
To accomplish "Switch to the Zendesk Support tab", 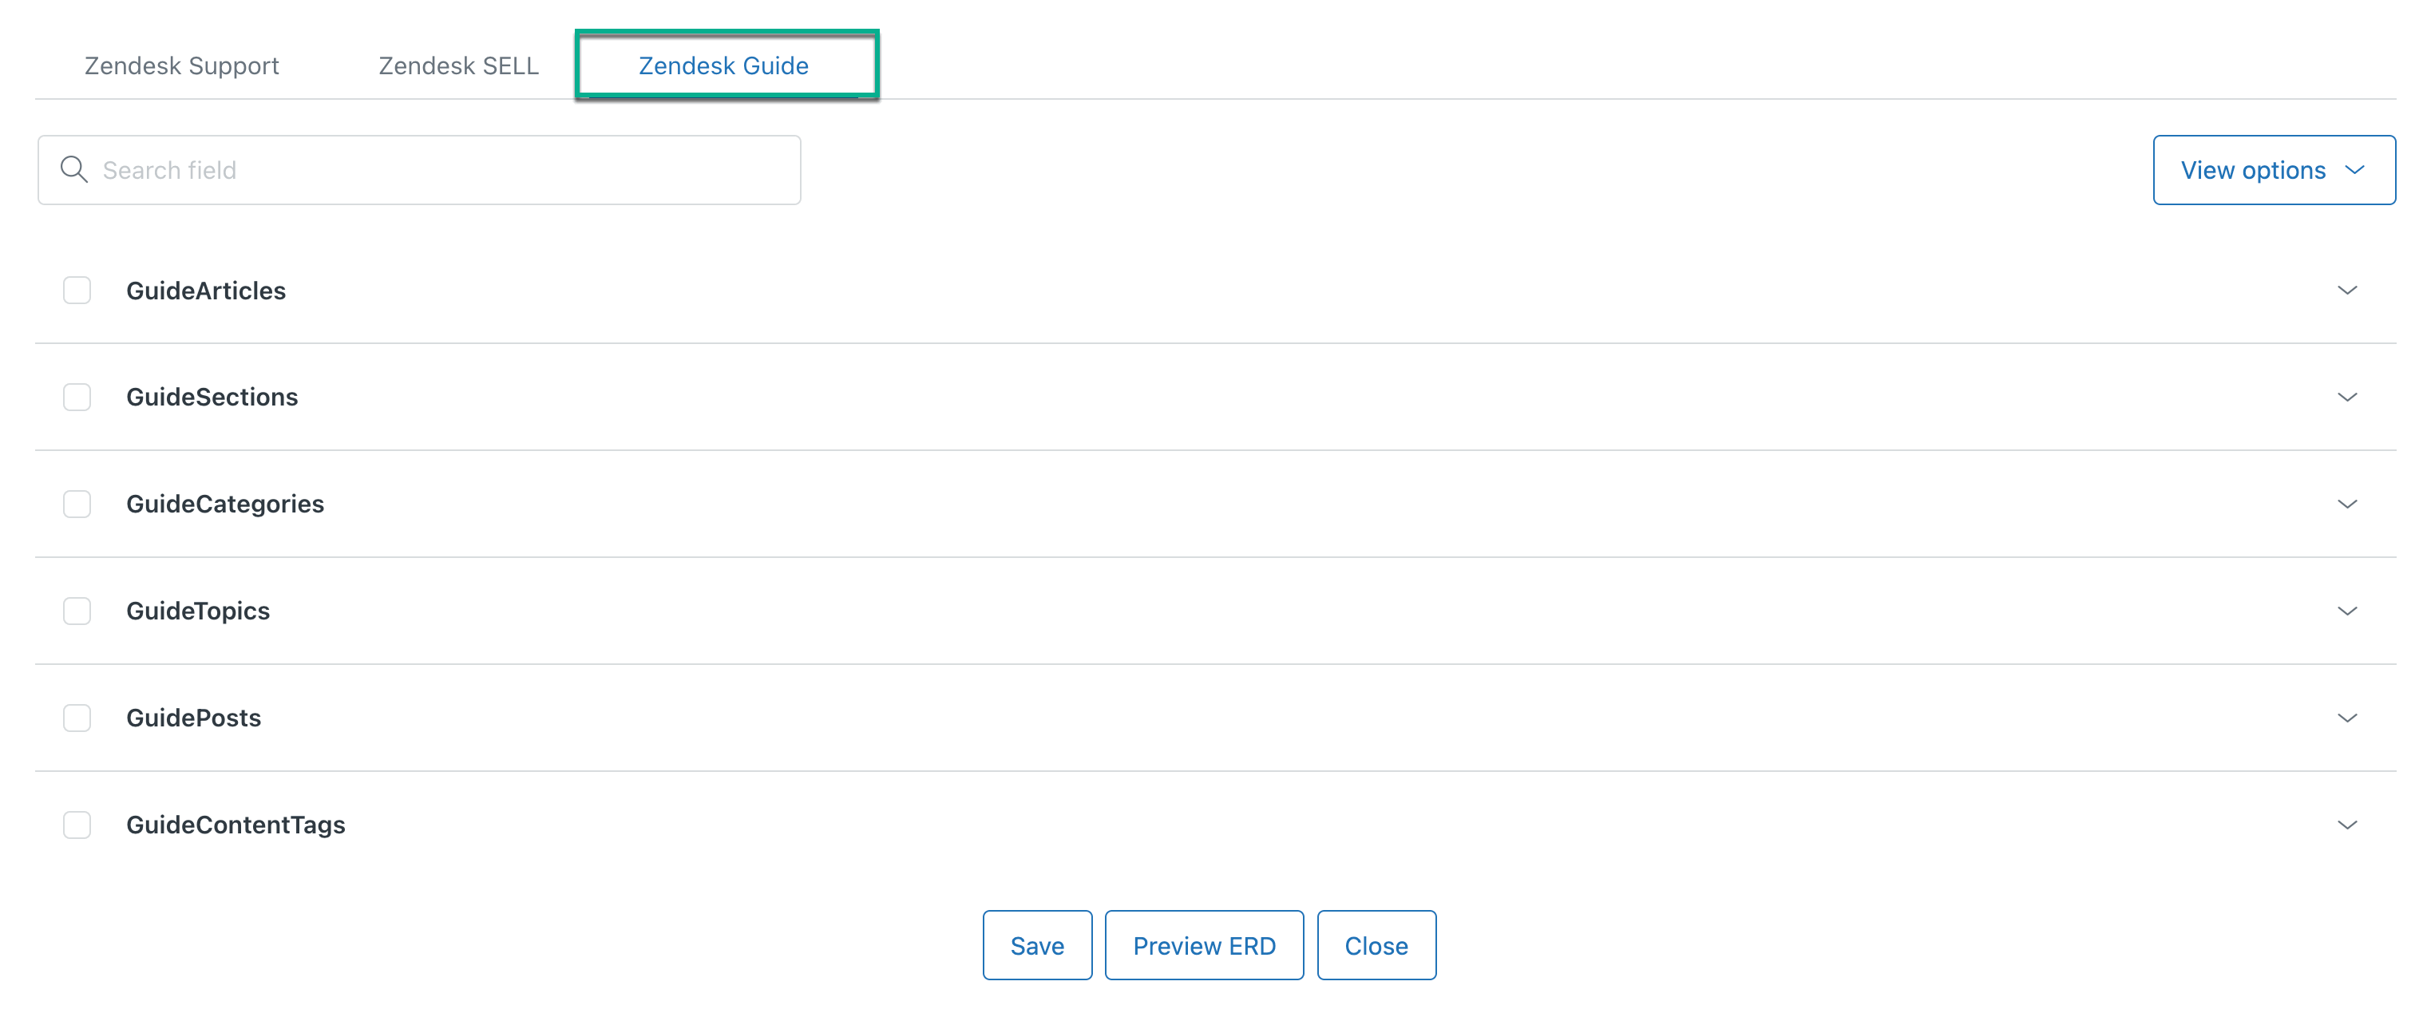I will [x=181, y=65].
